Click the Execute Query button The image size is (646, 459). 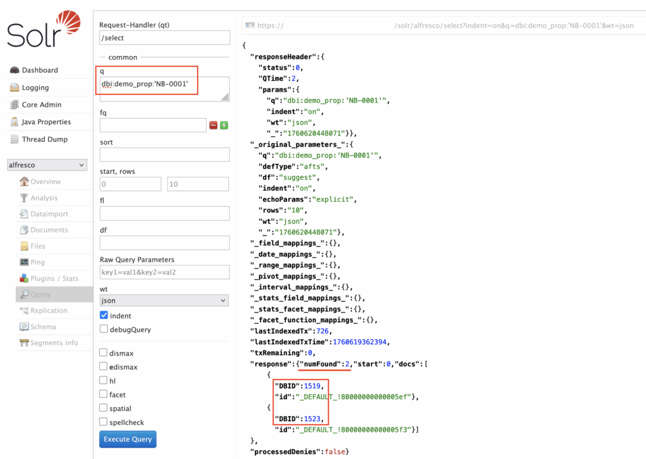[127, 439]
